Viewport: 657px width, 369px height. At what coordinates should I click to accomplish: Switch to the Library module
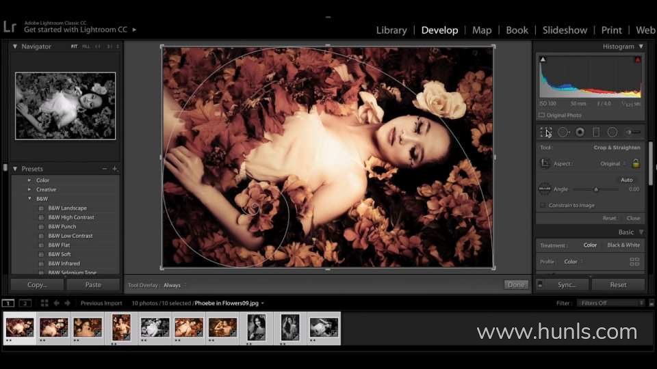[391, 30]
